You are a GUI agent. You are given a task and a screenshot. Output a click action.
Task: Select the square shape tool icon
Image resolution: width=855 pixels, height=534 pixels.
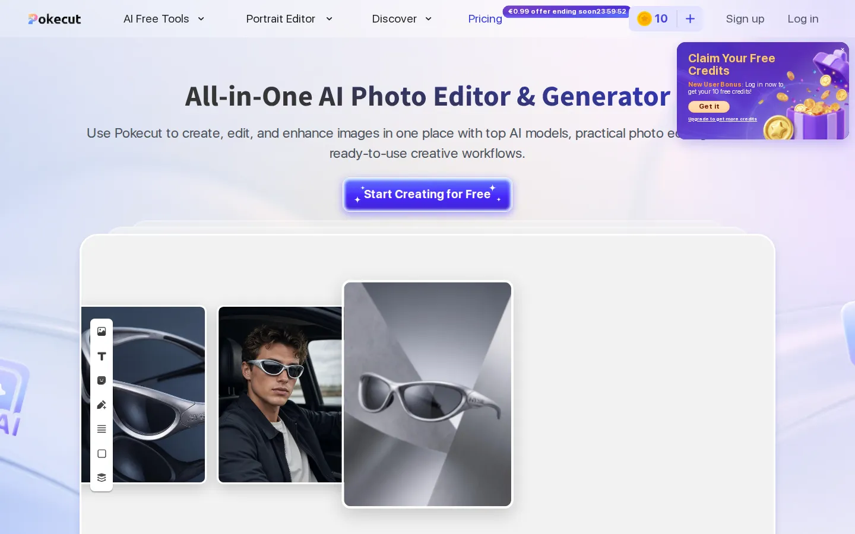(x=102, y=453)
